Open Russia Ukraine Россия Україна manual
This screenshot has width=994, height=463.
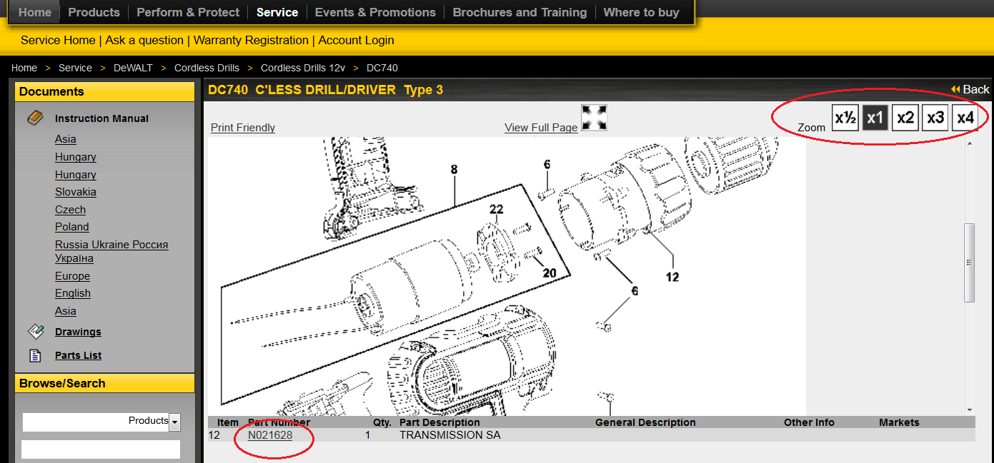(x=111, y=251)
